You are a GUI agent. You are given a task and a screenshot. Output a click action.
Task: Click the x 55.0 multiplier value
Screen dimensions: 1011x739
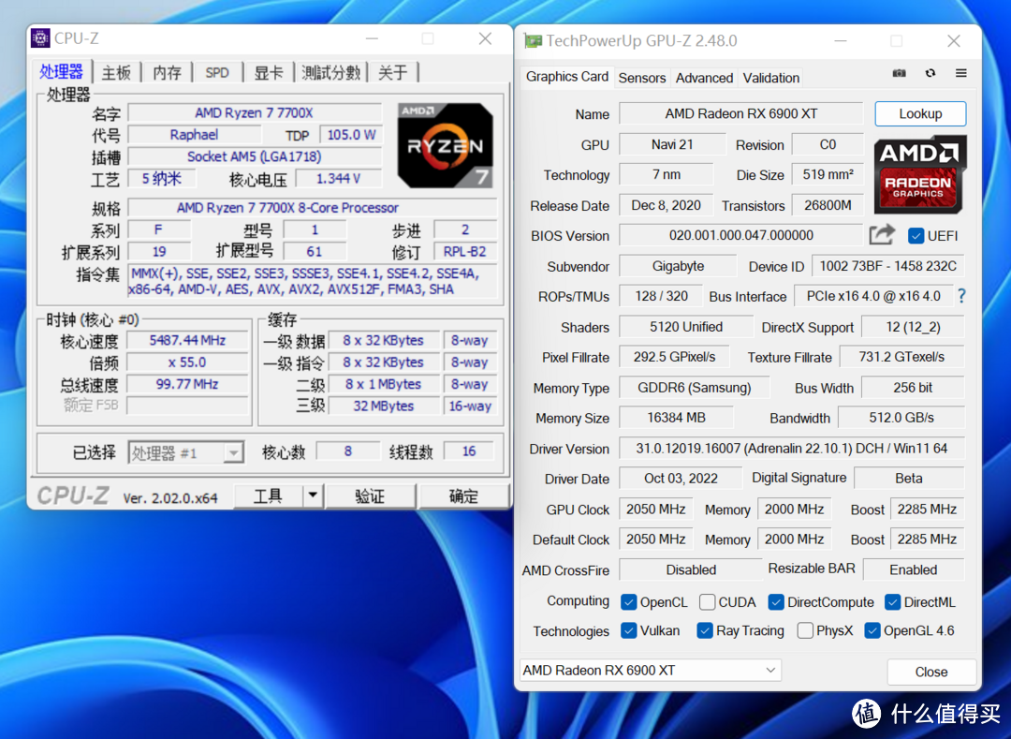click(x=187, y=362)
